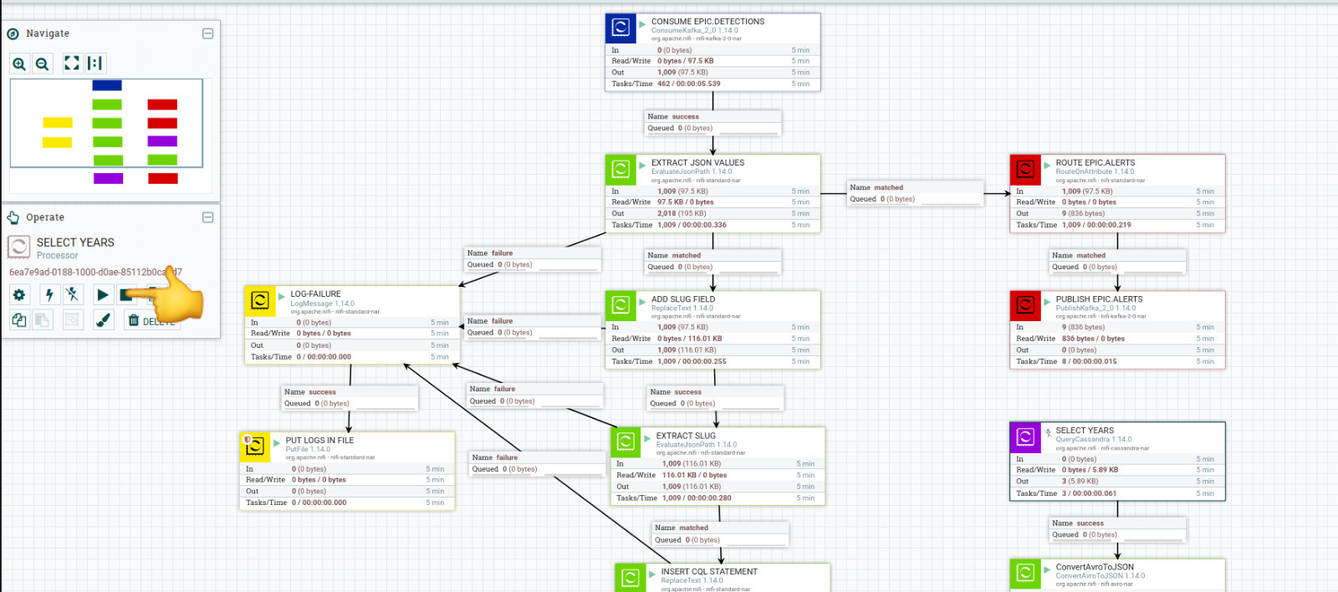Enable selected component with lightning icon
This screenshot has width=1338, height=592.
point(49,294)
